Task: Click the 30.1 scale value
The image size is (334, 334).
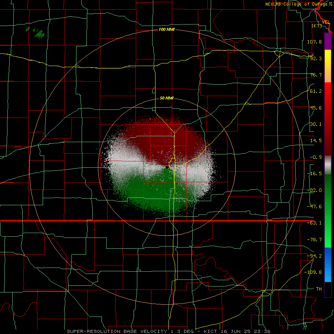Action: [x=316, y=124]
